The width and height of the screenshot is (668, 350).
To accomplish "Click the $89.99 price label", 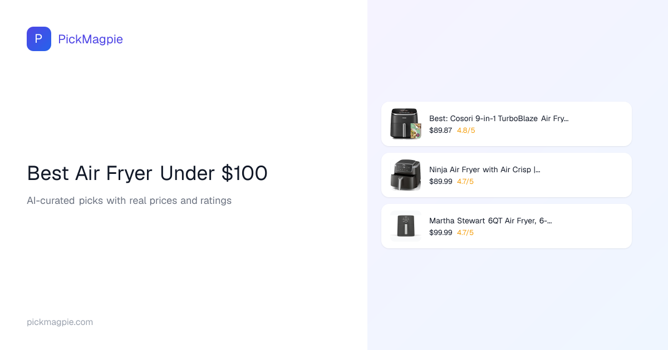I will click(440, 182).
